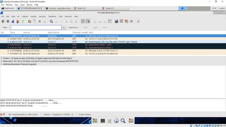Find a packet with magnifier icon
This screenshot has height=127, width=226.
tap(51, 22)
